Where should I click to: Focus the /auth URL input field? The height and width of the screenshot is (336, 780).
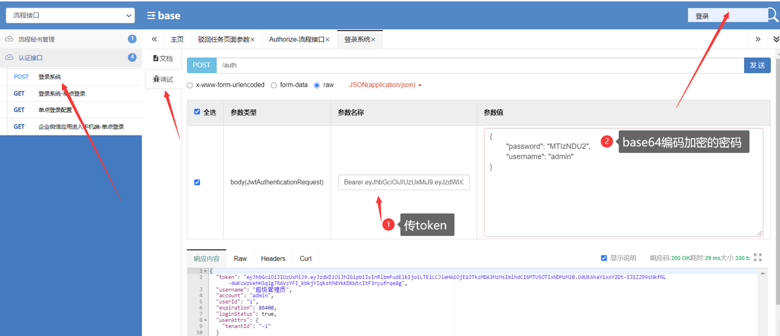[x=480, y=65]
